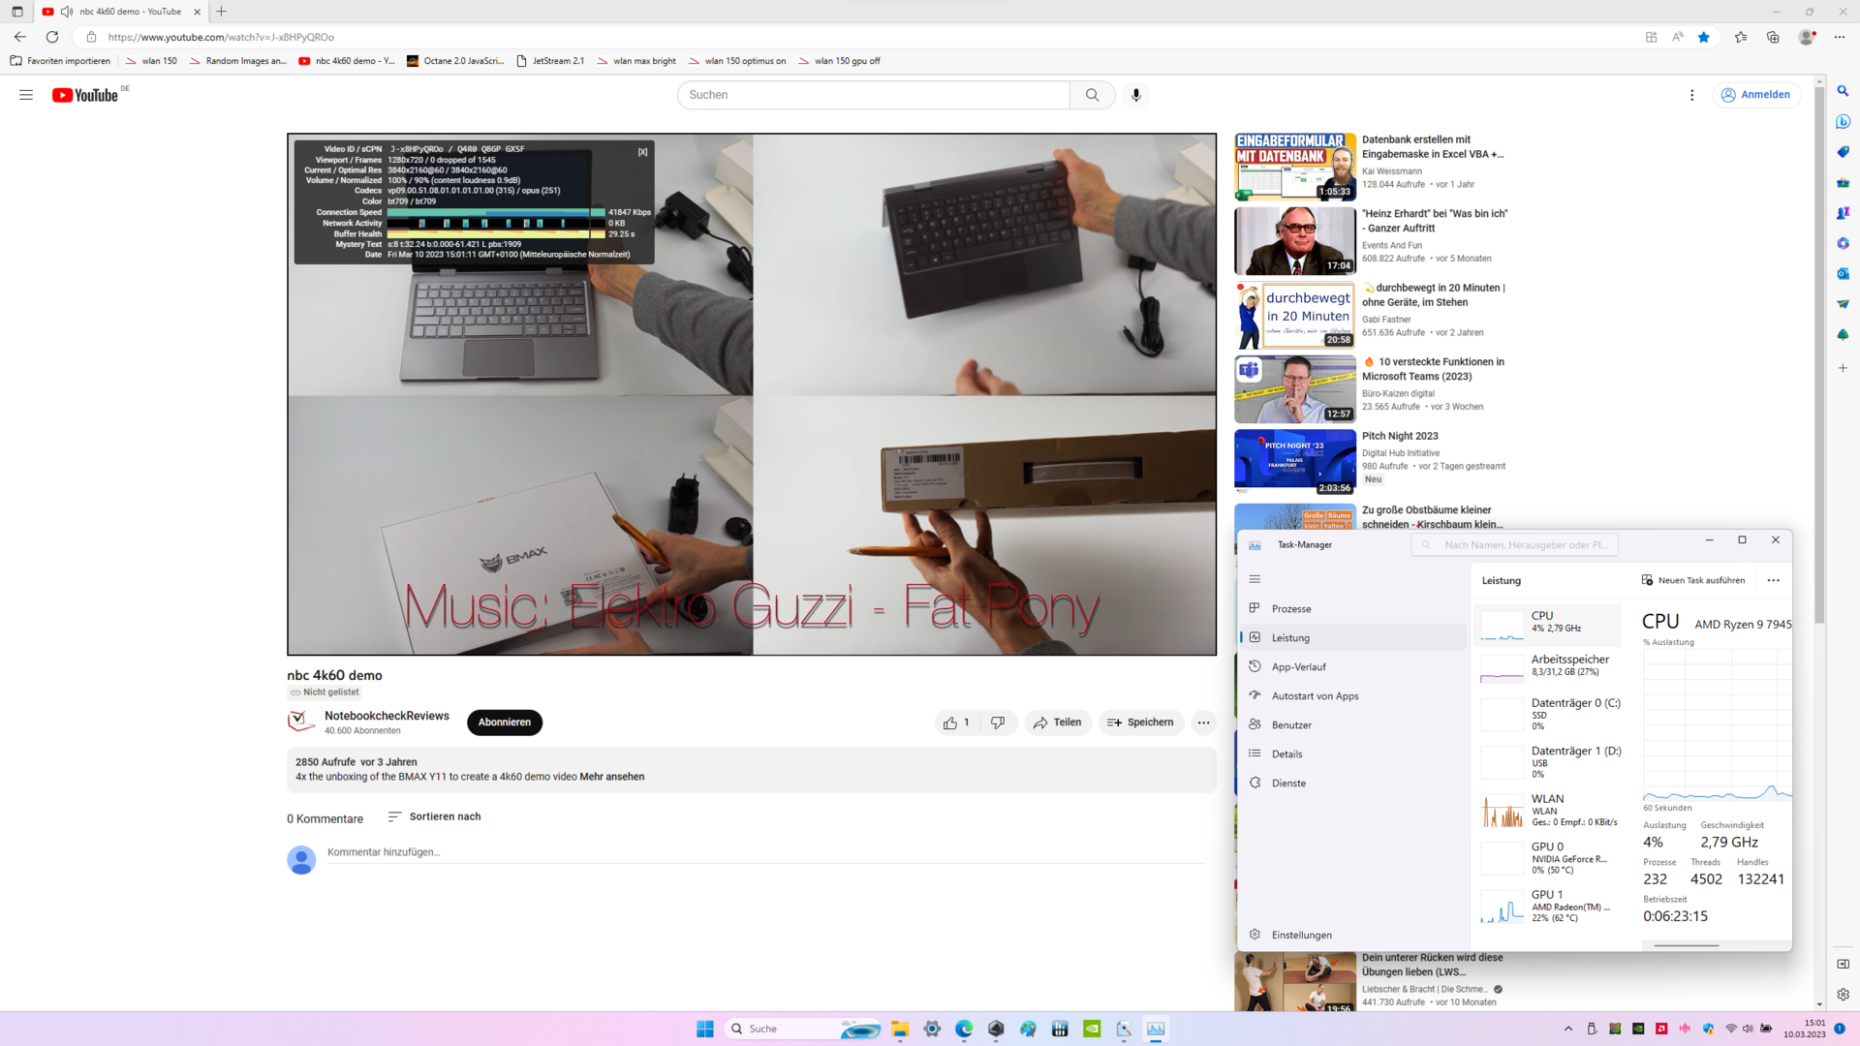The width and height of the screenshot is (1860, 1046).
Task: Toggle Task Manager navigation hamburger menu
Action: [1255, 579]
